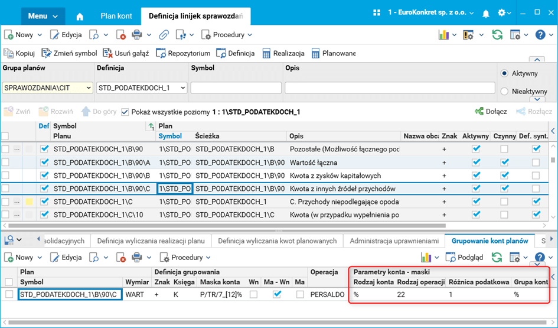This screenshot has width=558, height=328.
Task: Click Usuń gałąź
Action: pos(126,53)
